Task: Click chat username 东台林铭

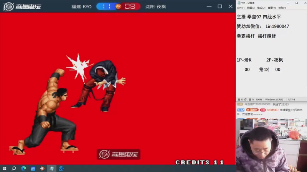Action: (x=272, y=110)
